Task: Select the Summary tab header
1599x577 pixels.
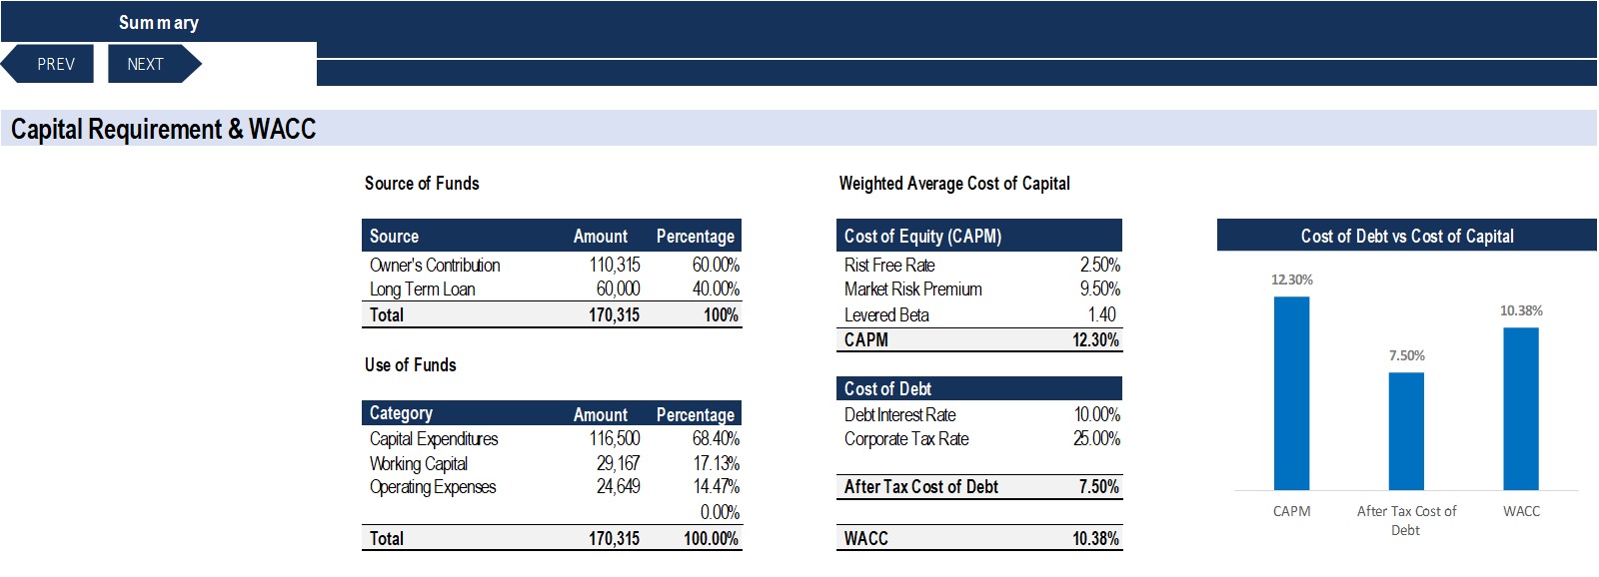Action: point(159,22)
